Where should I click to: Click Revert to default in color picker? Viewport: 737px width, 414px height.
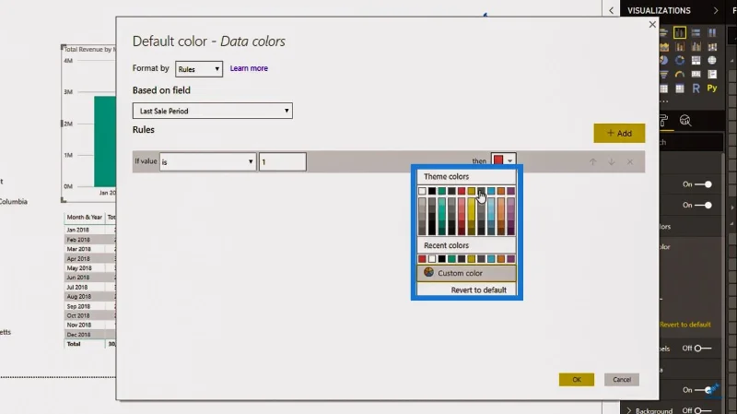pyautogui.click(x=478, y=290)
